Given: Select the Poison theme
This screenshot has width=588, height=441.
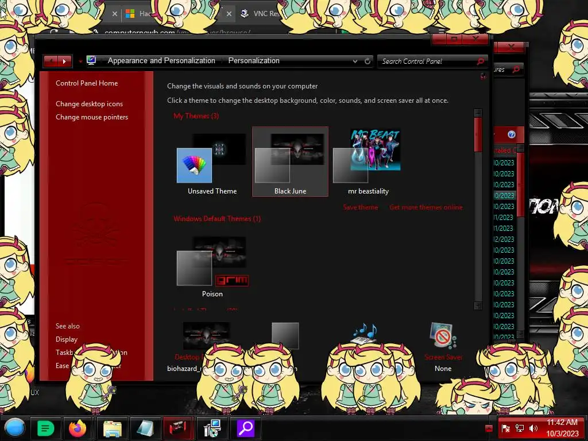Looking at the screenshot, I should coord(212,265).
